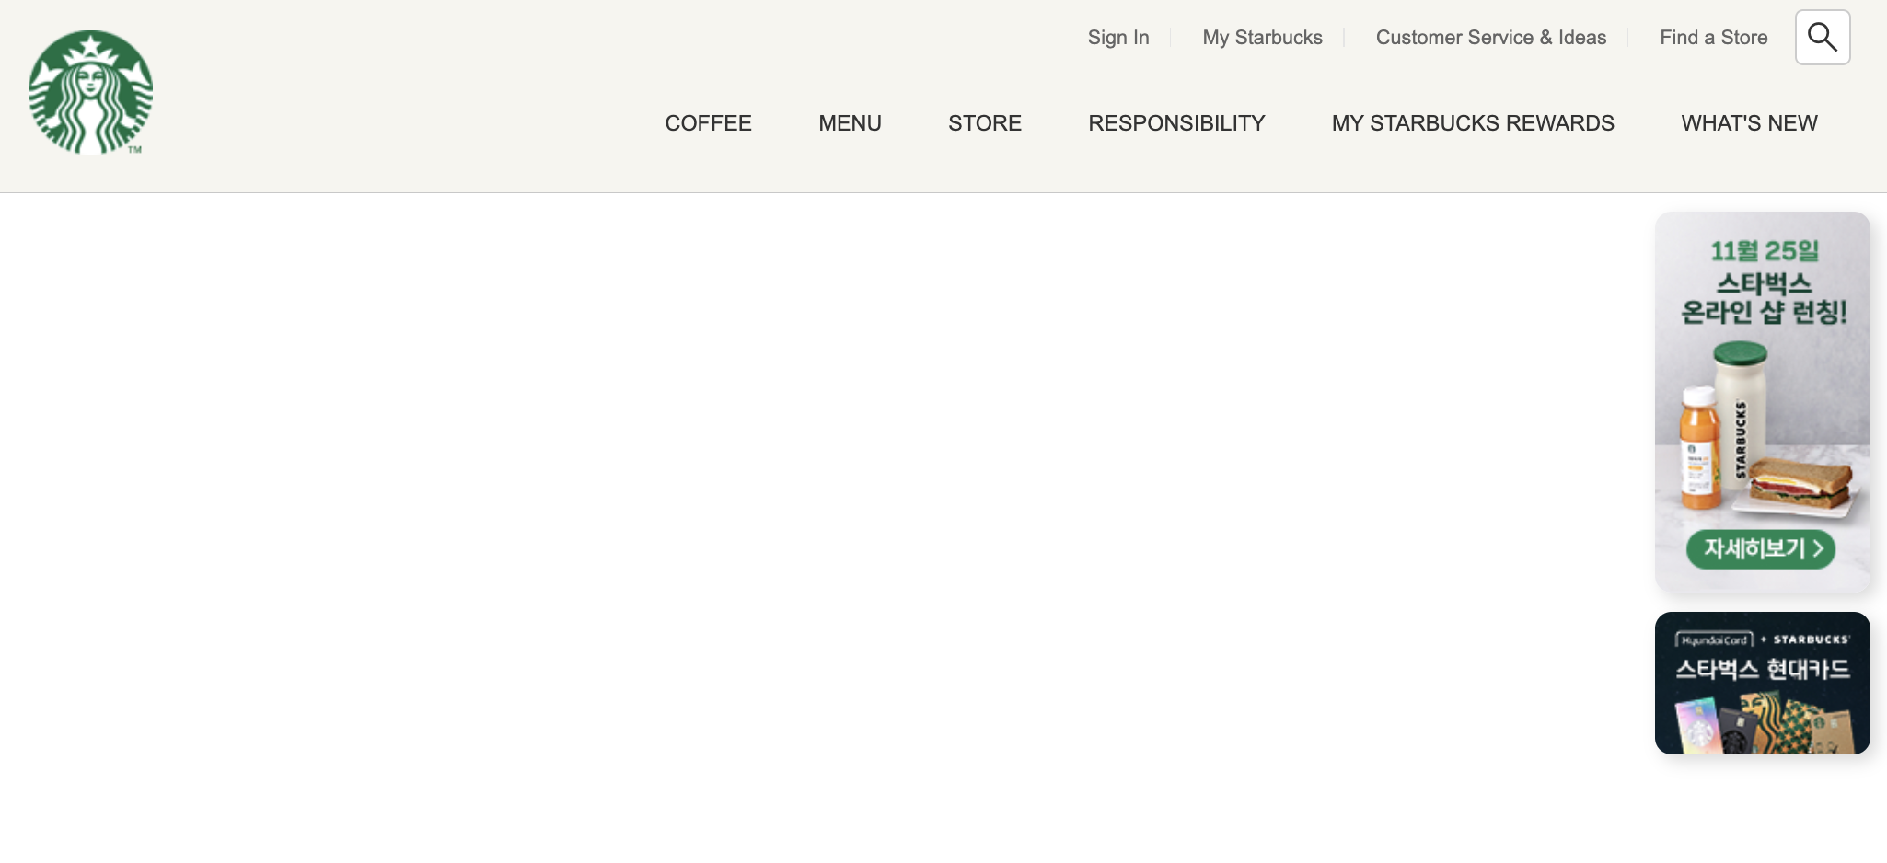The height and width of the screenshot is (863, 1887).
Task: Open the search magnifier icon
Action: click(1823, 38)
